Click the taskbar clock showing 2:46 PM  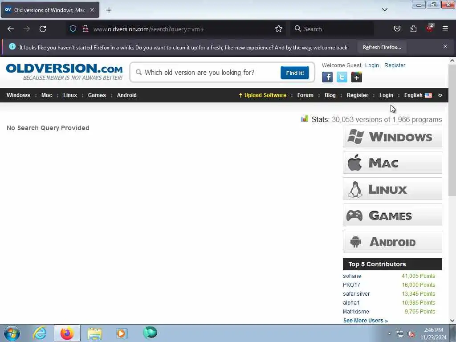(433, 334)
